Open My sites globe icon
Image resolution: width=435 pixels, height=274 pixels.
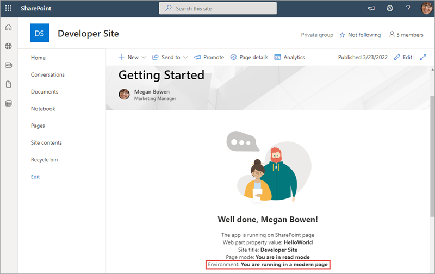tap(9, 46)
